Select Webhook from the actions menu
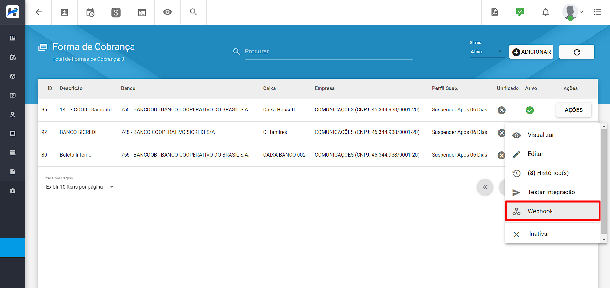610x288 pixels. (x=553, y=211)
